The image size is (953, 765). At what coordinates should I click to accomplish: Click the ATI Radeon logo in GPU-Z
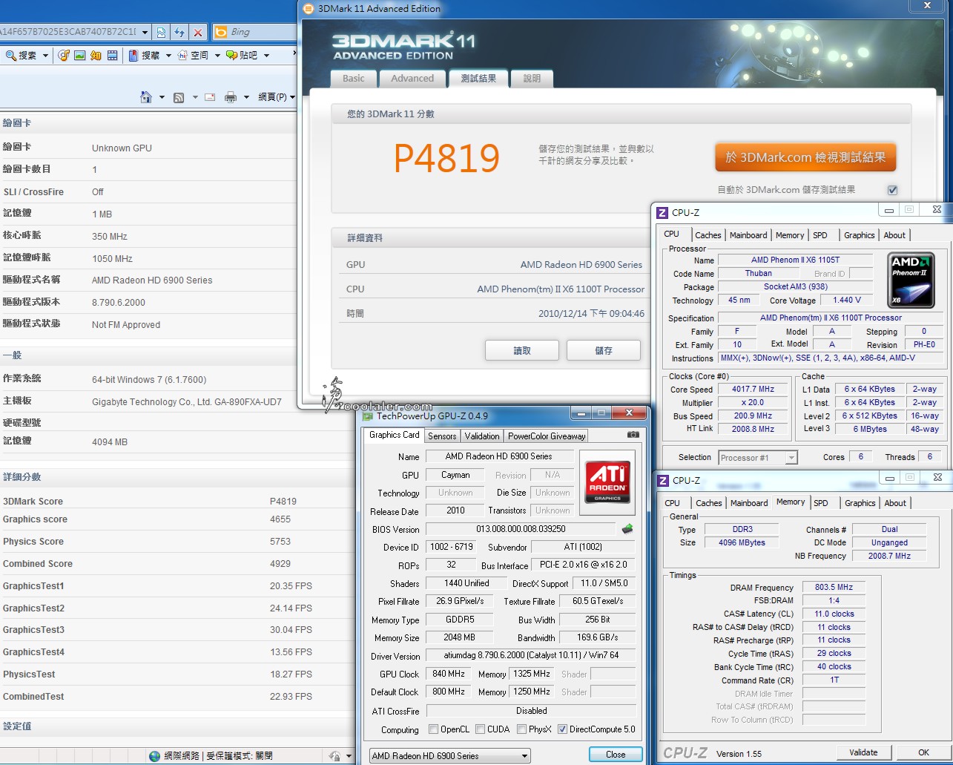[x=607, y=482]
